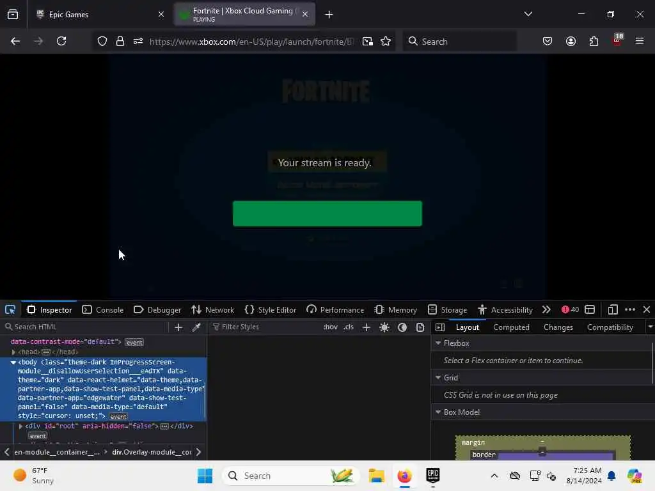Select an iframe target document icon

[x=589, y=309]
